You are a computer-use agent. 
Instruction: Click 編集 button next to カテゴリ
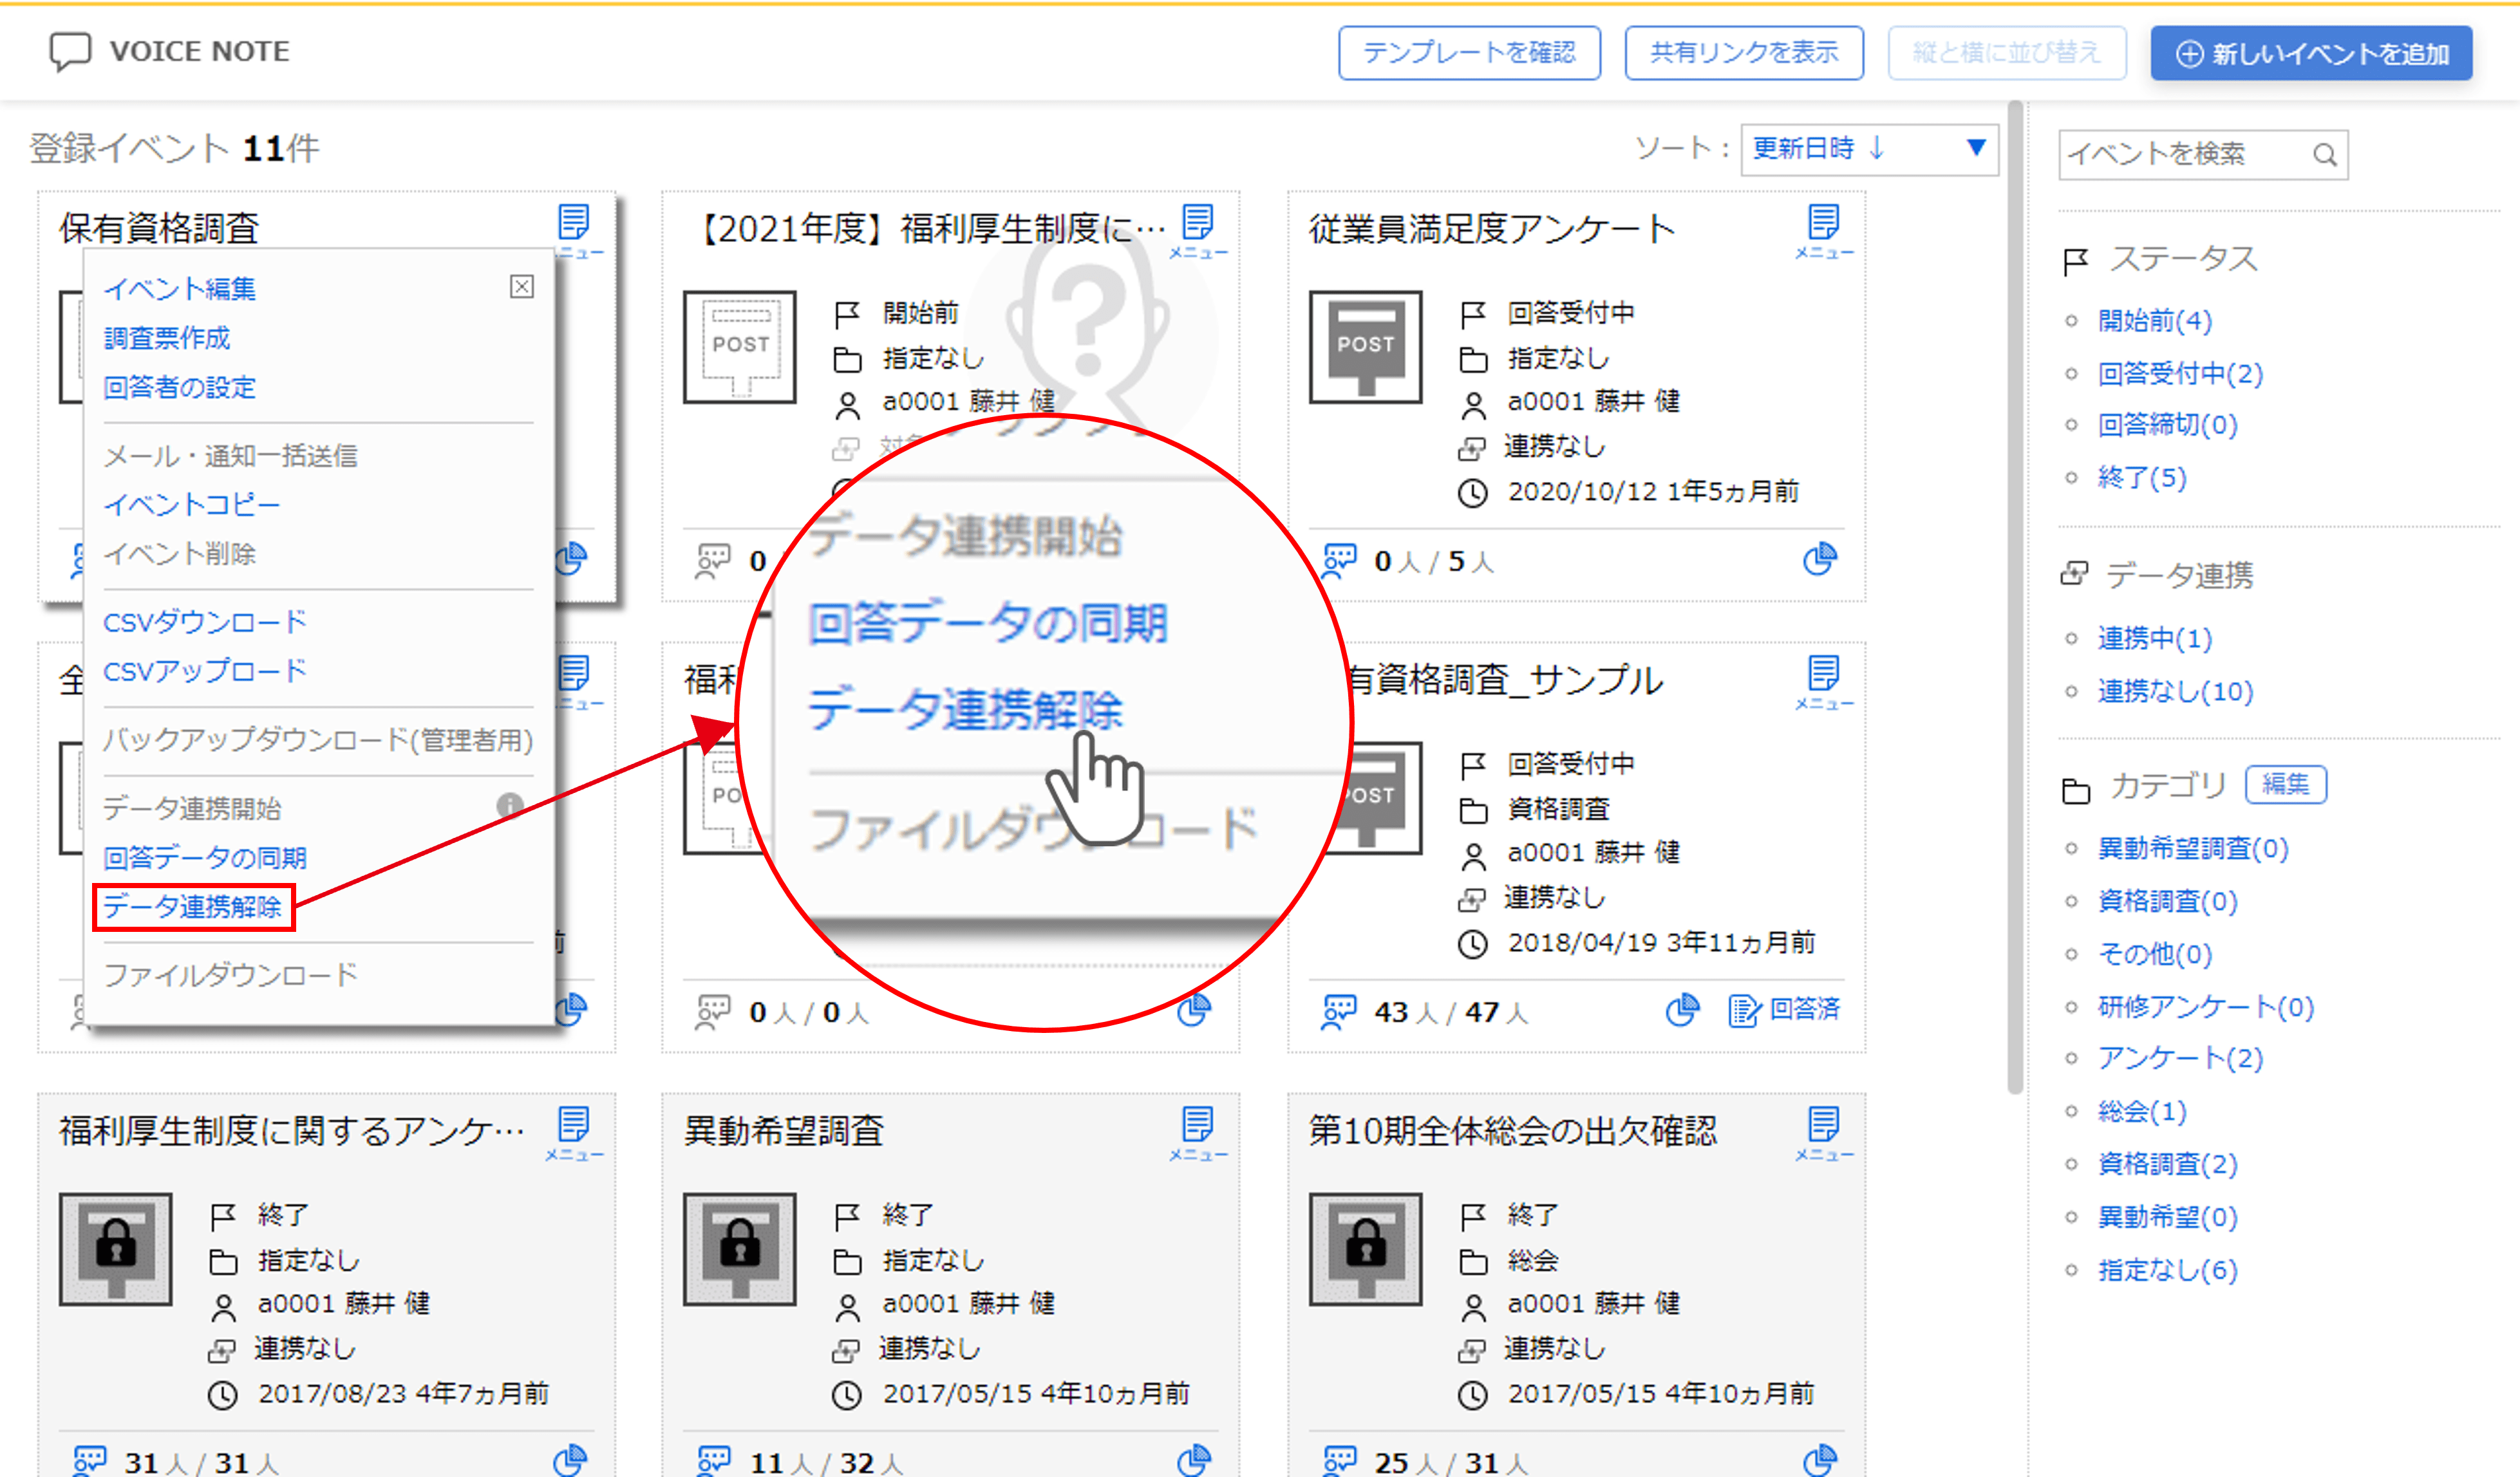(2285, 785)
